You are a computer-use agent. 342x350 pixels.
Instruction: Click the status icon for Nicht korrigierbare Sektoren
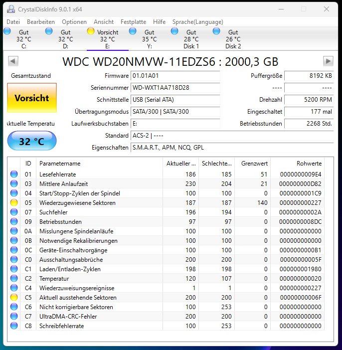pos(14,307)
